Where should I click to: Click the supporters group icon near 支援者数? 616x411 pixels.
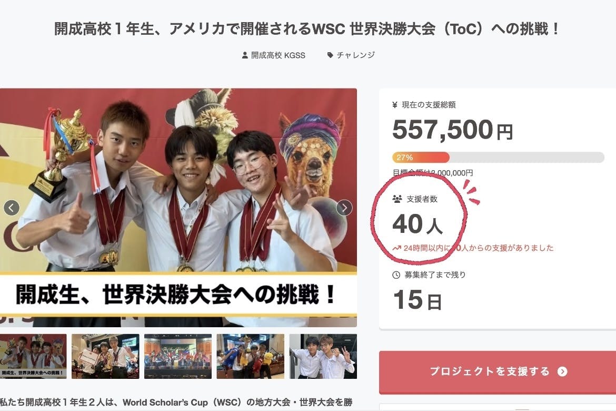(397, 199)
